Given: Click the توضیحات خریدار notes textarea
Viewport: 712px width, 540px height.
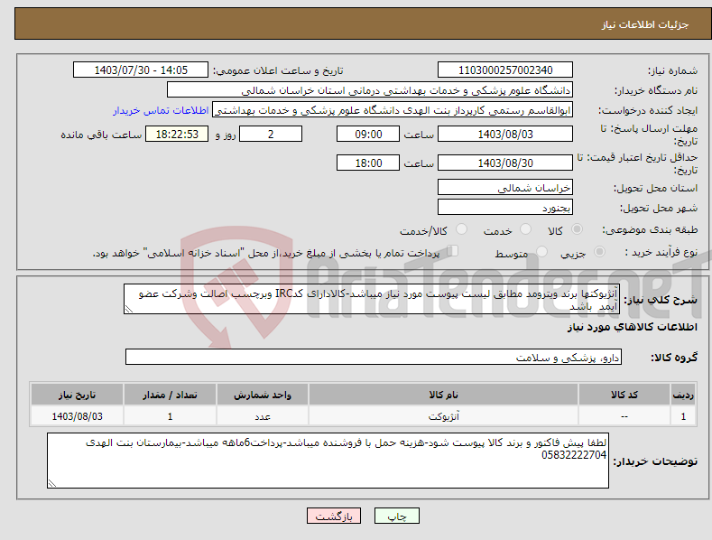Looking at the screenshot, I should click(x=328, y=461).
